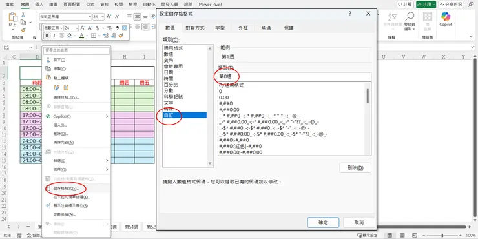Open the Insert (插入) ribbon tab
Screen dimensions: 478x239
(39, 5)
